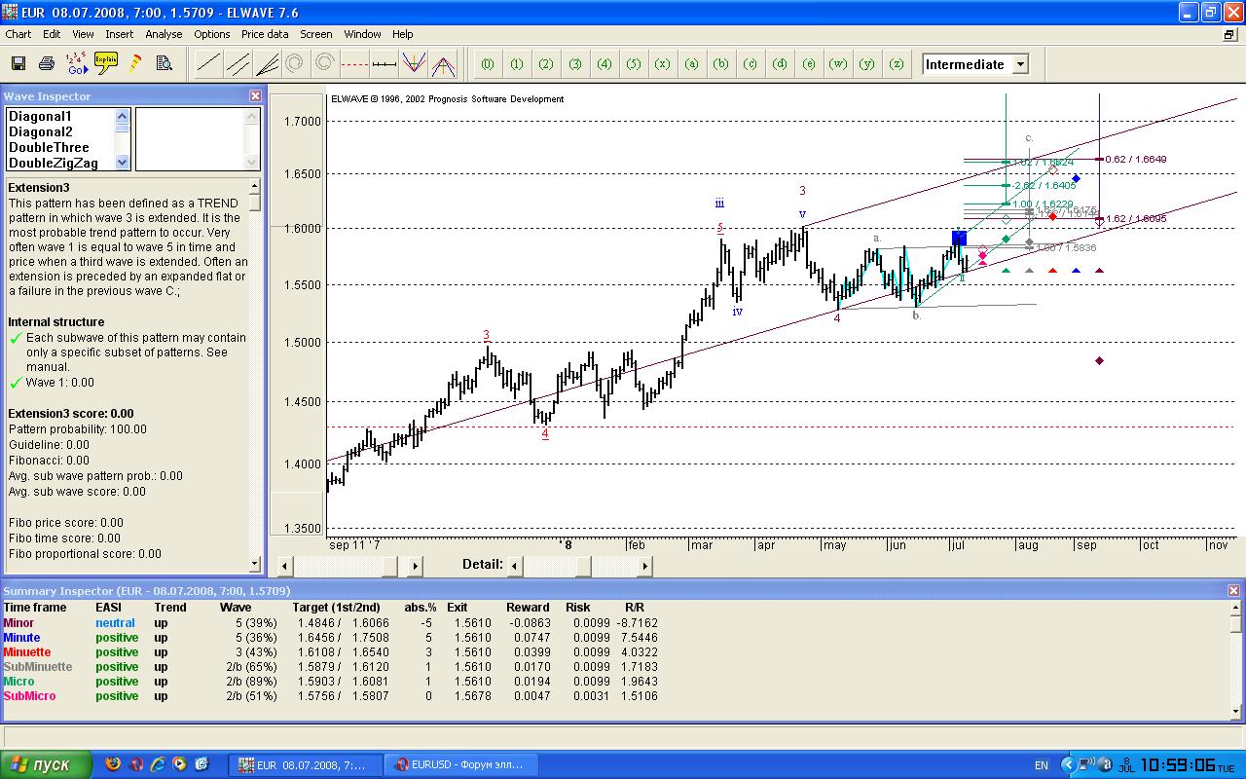Select the red dashed horizontal line tool

(355, 64)
